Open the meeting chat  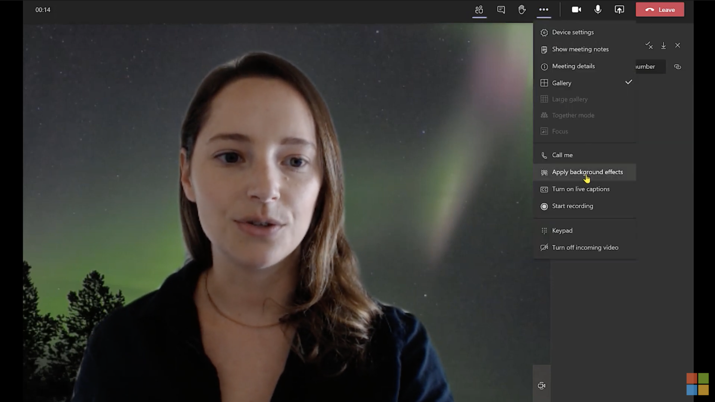click(x=501, y=10)
